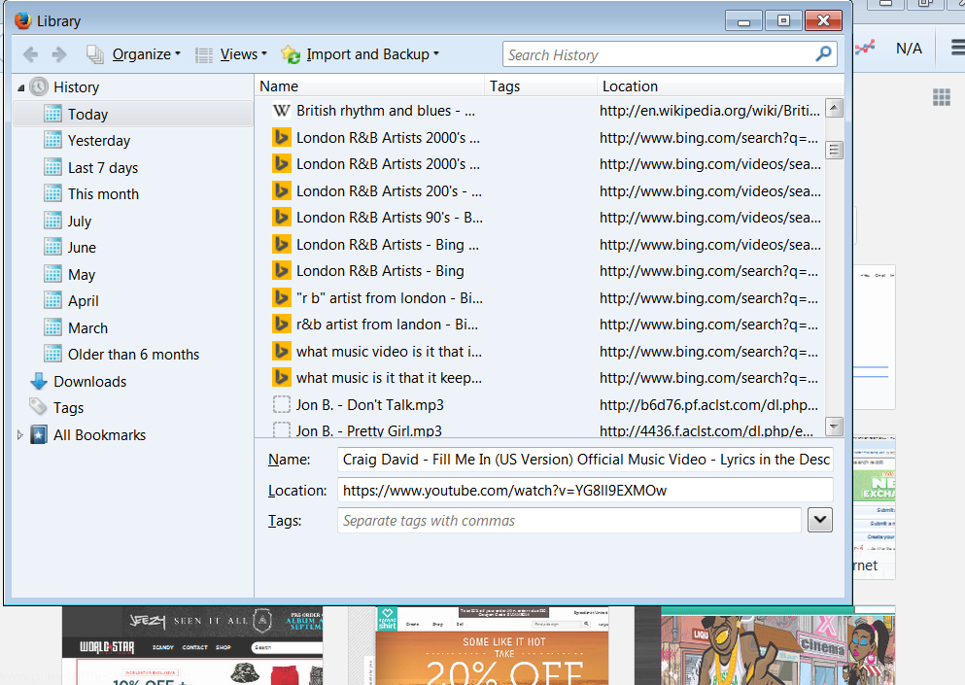The image size is (965, 685).
Task: Click the grid tiles icon in Firefox window
Action: click(942, 97)
